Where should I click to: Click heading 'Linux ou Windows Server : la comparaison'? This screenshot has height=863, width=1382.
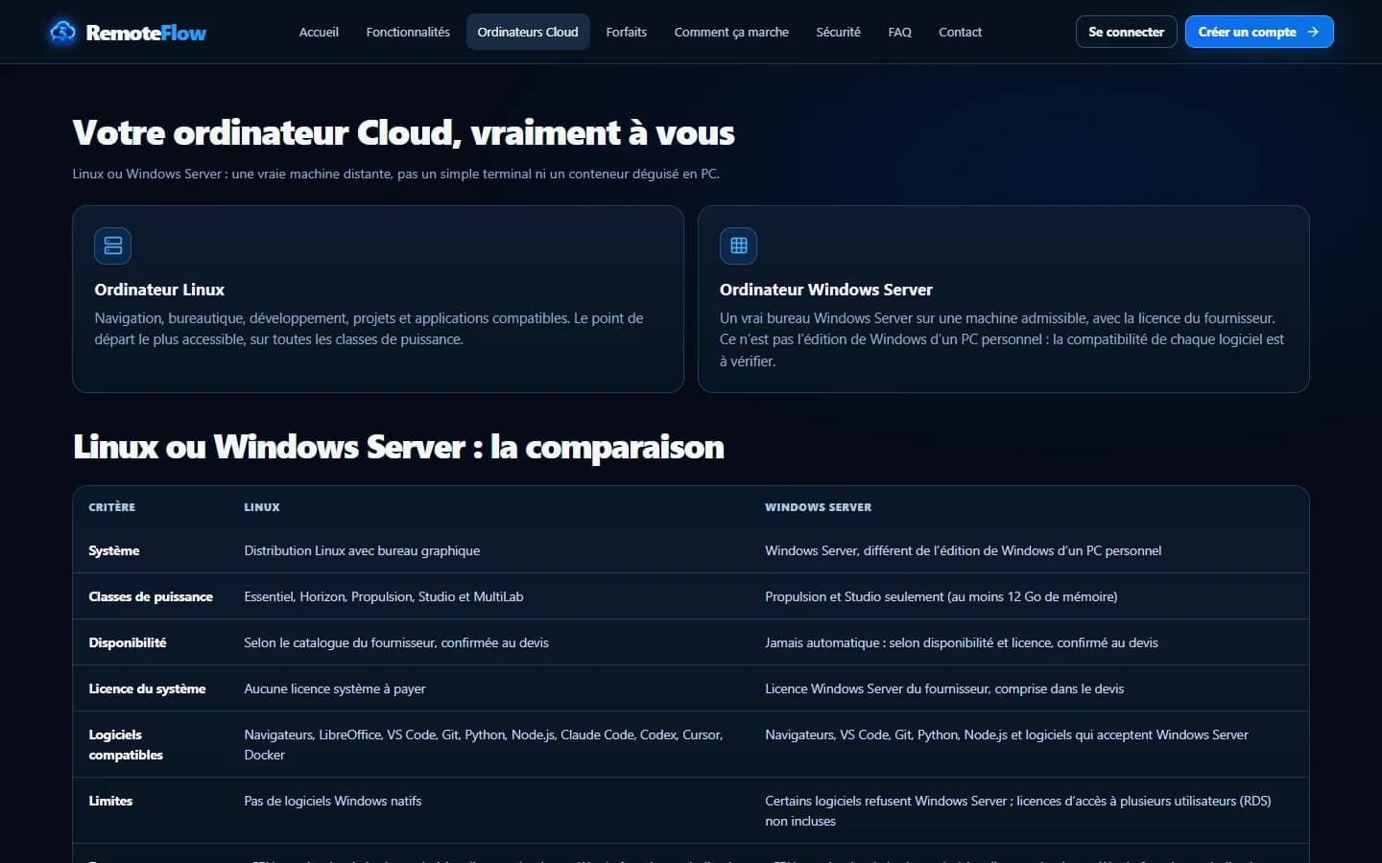tap(398, 447)
